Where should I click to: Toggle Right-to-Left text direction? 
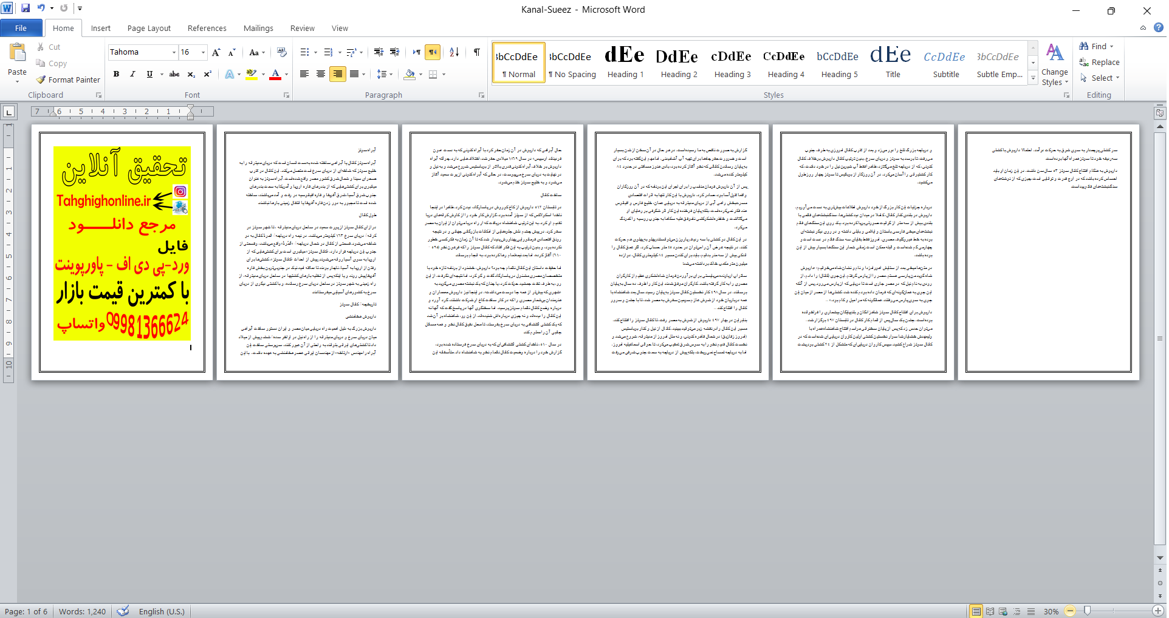pos(433,52)
